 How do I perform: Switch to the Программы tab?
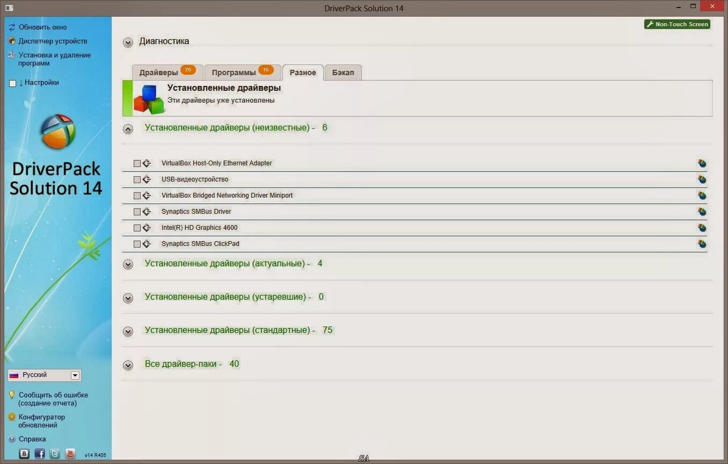[x=243, y=72]
